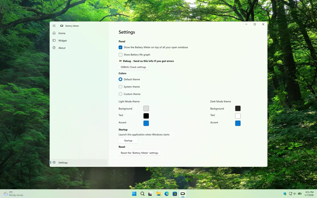Uncheck Show Battery Meter on top checkbox

coord(121,47)
